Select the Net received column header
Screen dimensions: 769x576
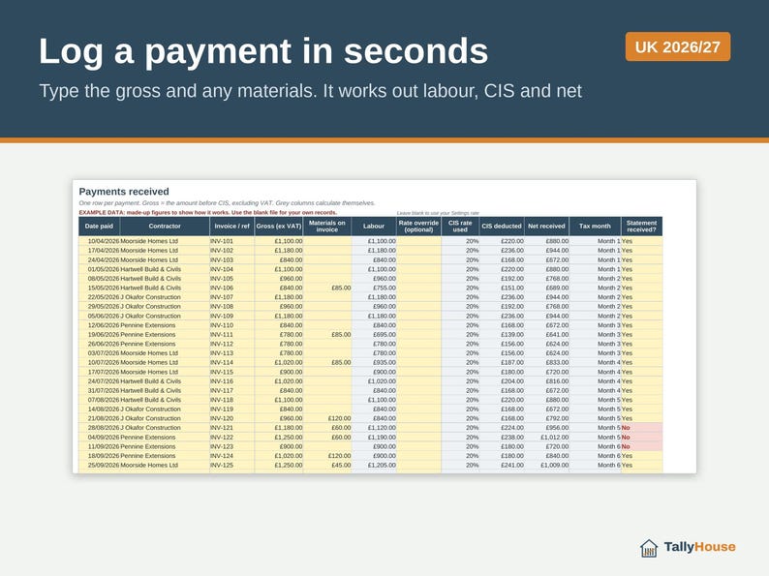coord(547,227)
